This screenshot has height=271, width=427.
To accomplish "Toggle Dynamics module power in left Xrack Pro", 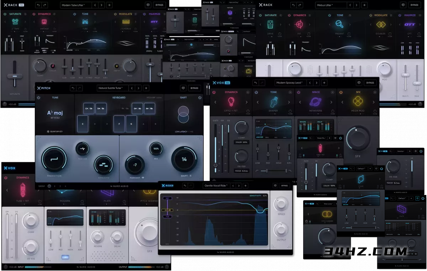I will pyautogui.click(x=35, y=14).
